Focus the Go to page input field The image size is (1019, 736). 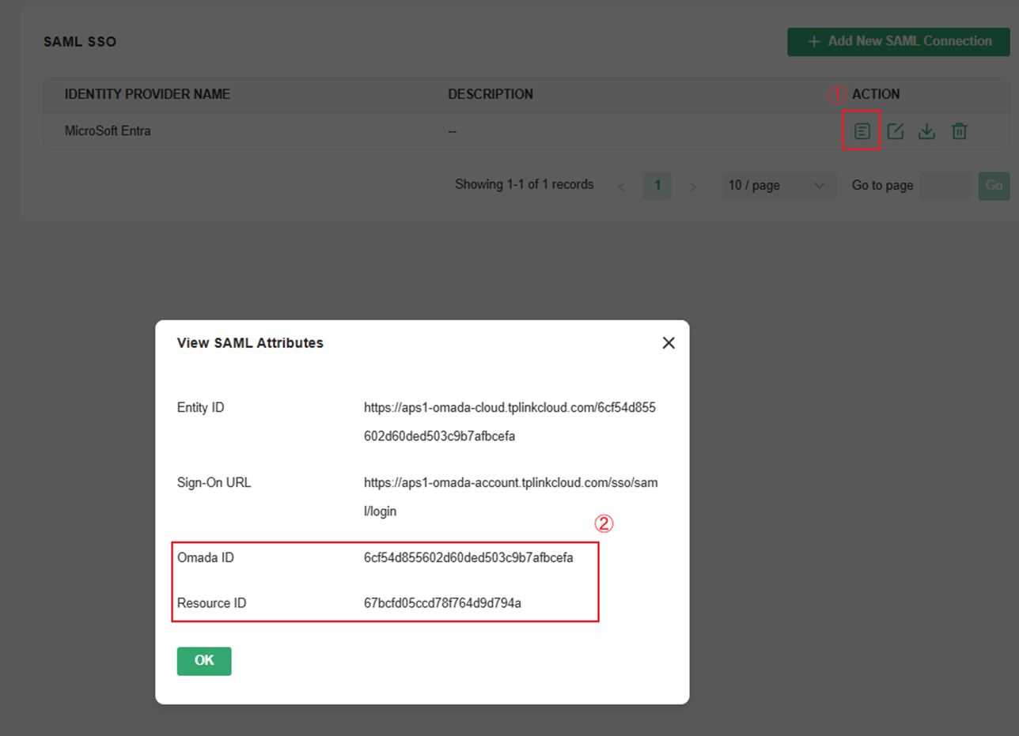945,186
